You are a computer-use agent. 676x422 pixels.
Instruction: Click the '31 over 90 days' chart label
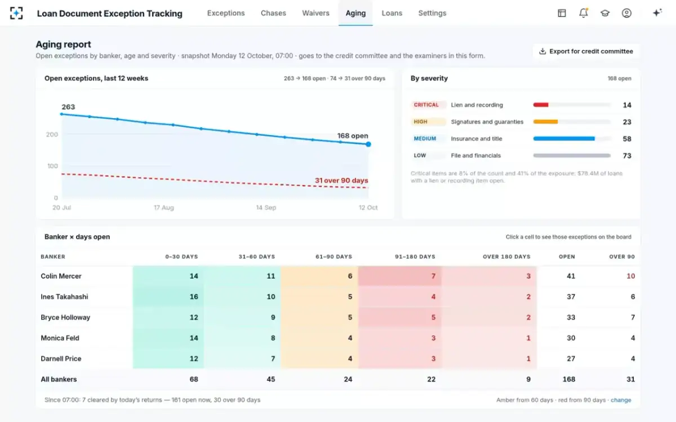point(341,181)
